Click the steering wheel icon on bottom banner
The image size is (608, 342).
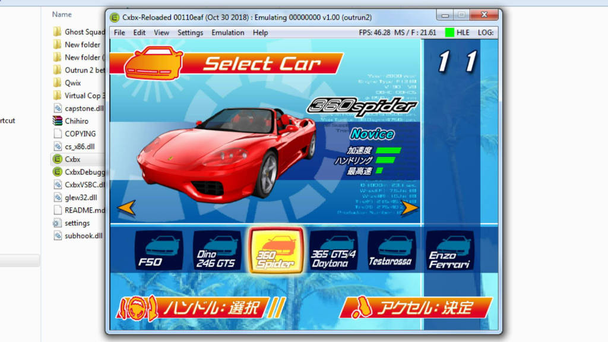tap(137, 308)
